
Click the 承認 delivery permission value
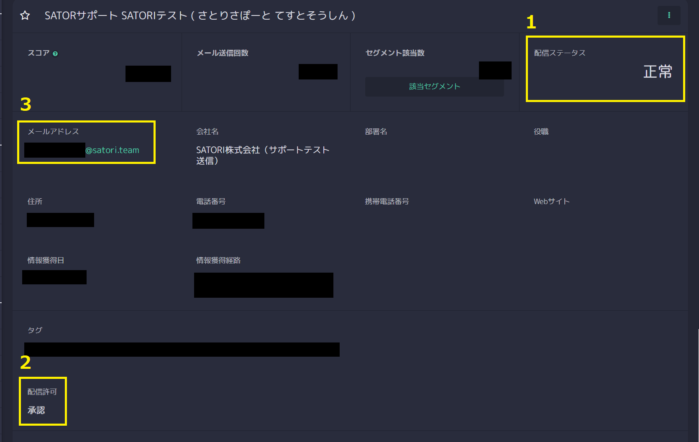click(36, 410)
